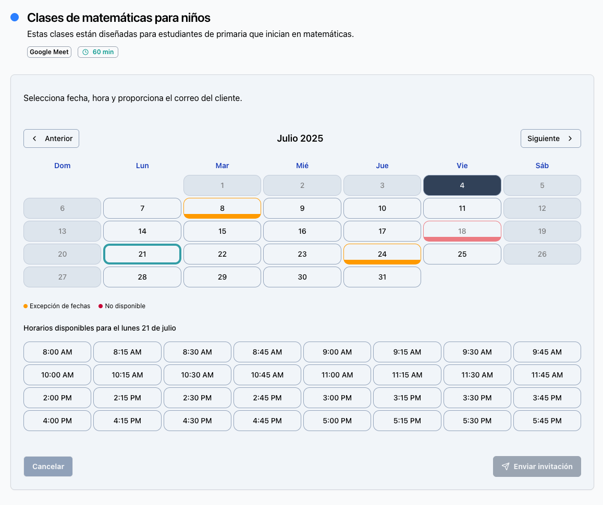The height and width of the screenshot is (505, 603).
Task: Select July 8 exception date
Action: click(222, 208)
